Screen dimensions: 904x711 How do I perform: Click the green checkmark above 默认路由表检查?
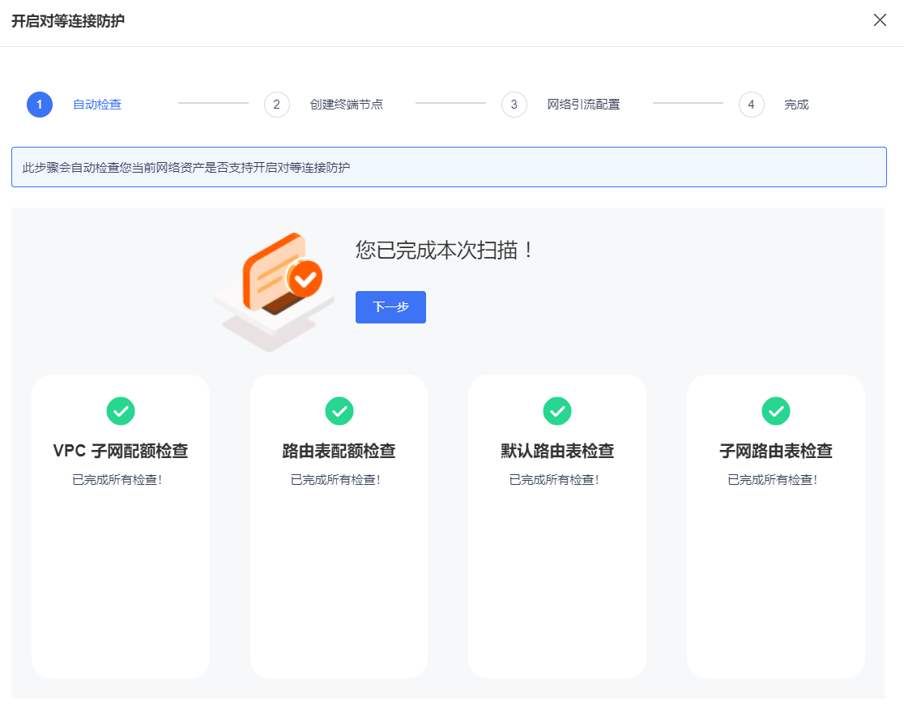[x=557, y=411]
